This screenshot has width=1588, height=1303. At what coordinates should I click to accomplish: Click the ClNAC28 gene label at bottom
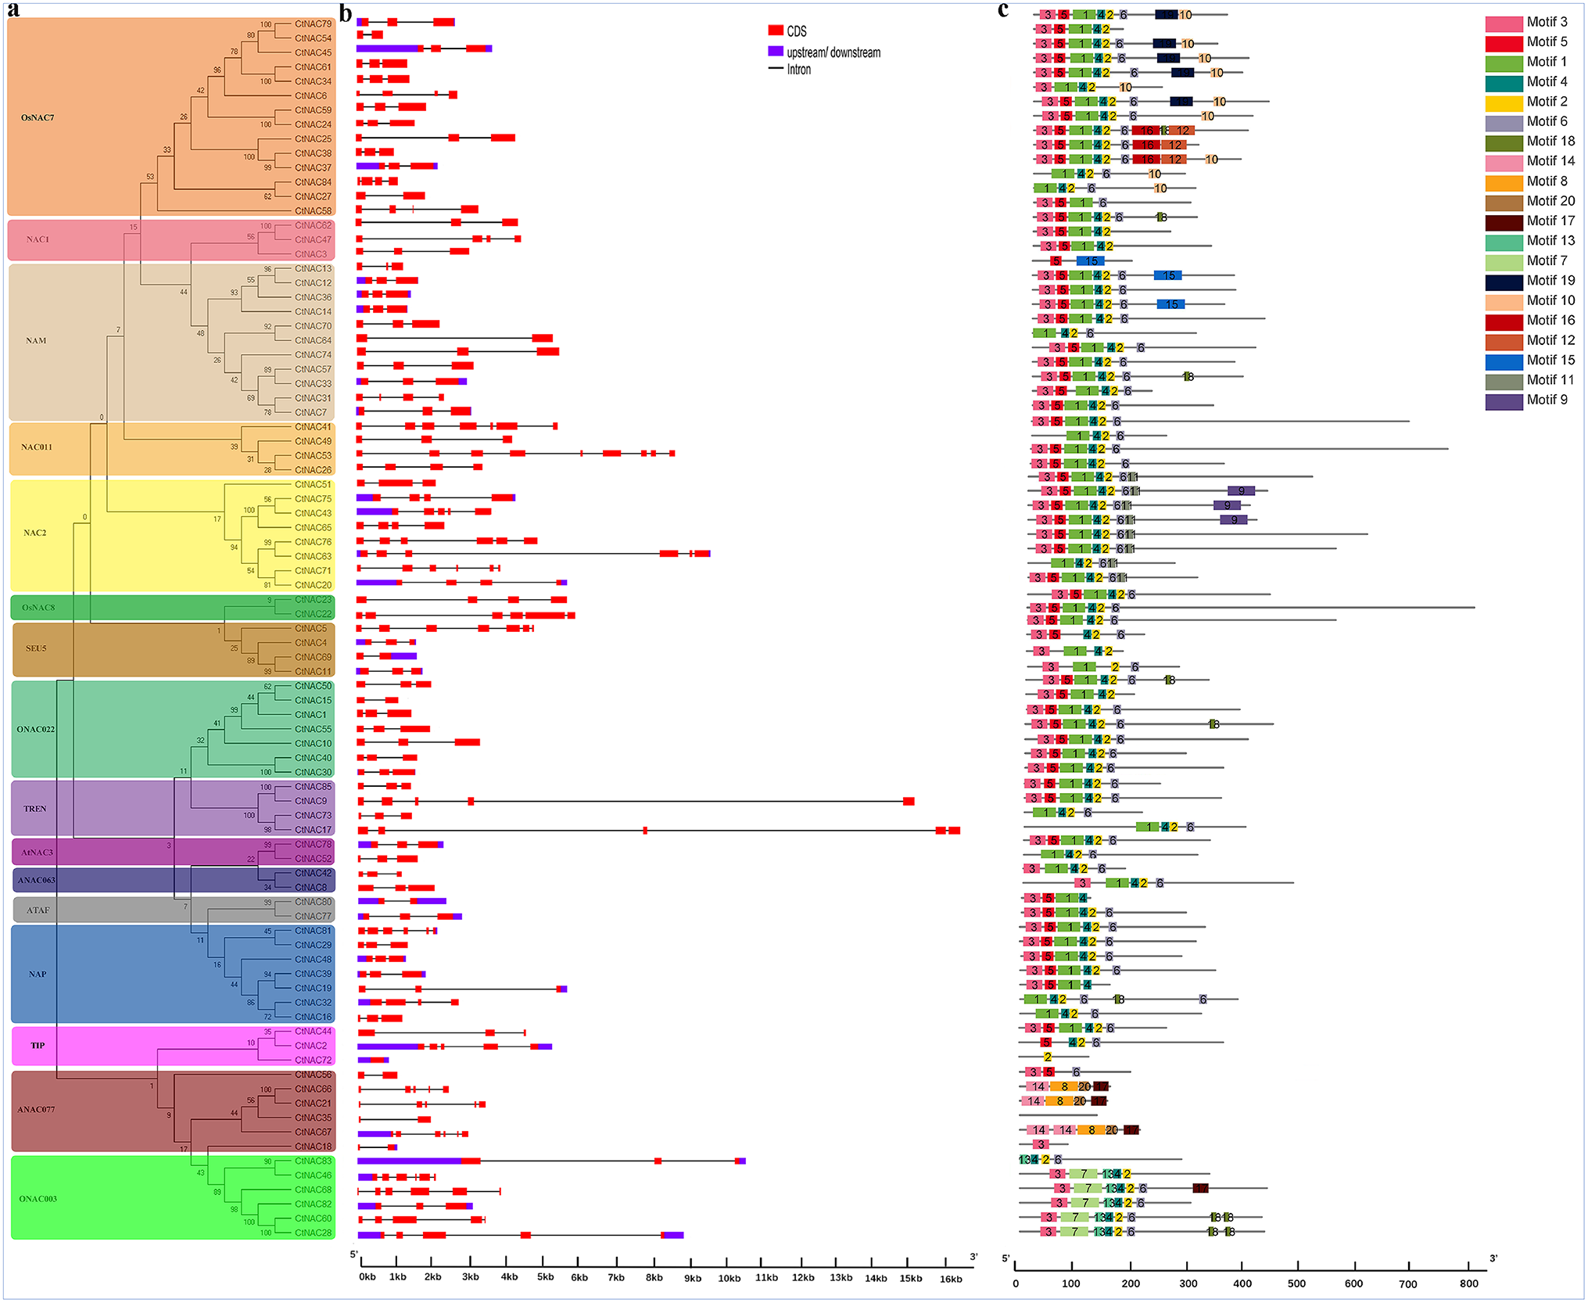(x=313, y=1233)
